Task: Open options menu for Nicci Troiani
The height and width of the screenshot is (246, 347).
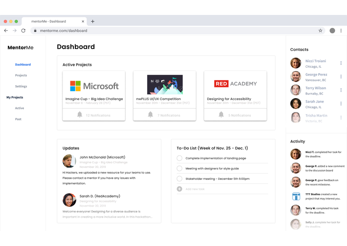Action: pyautogui.click(x=341, y=63)
